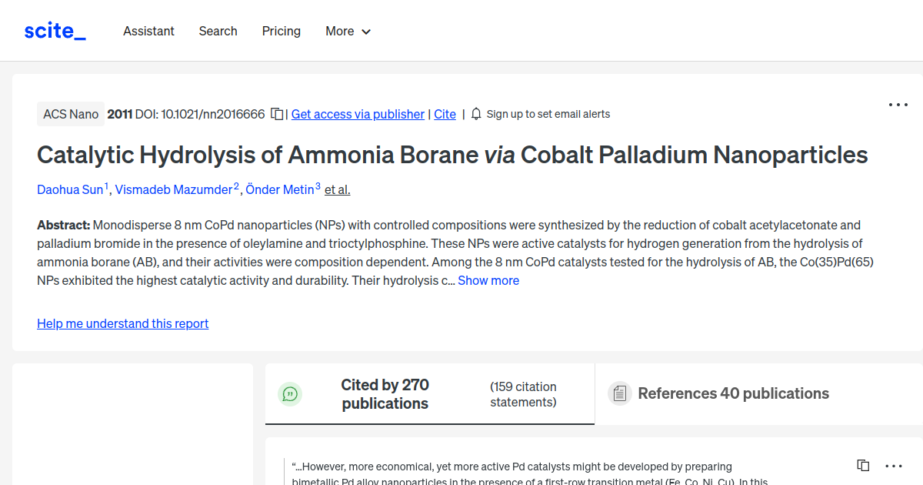
Task: Open Get access via publisher link
Action: click(358, 113)
